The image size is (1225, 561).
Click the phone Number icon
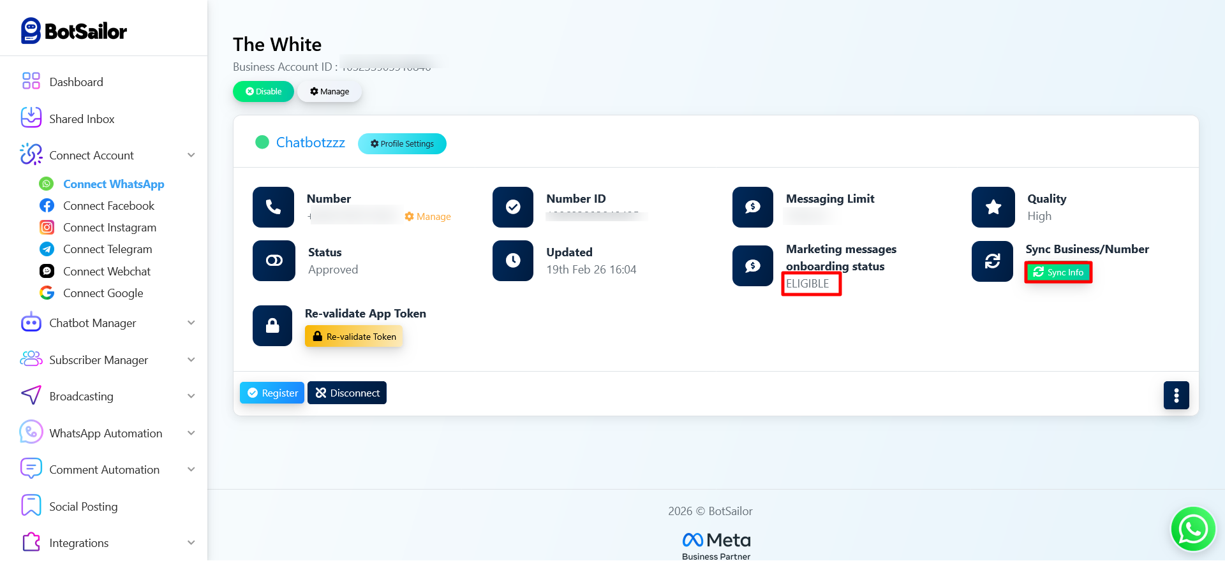point(273,207)
